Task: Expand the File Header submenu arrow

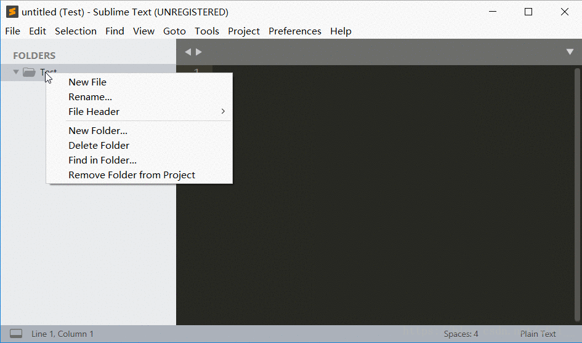Action: (223, 111)
